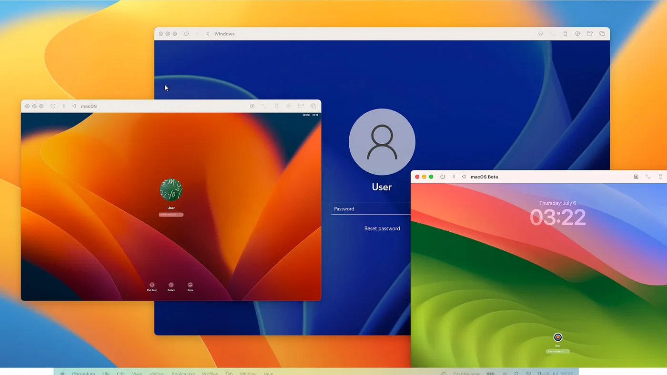Toggle power for the macOS virtual machine
667x375 pixels.
[x=52, y=106]
